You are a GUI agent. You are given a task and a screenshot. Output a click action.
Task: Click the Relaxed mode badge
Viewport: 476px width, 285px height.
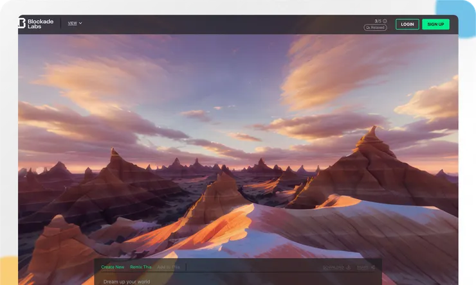(375, 28)
